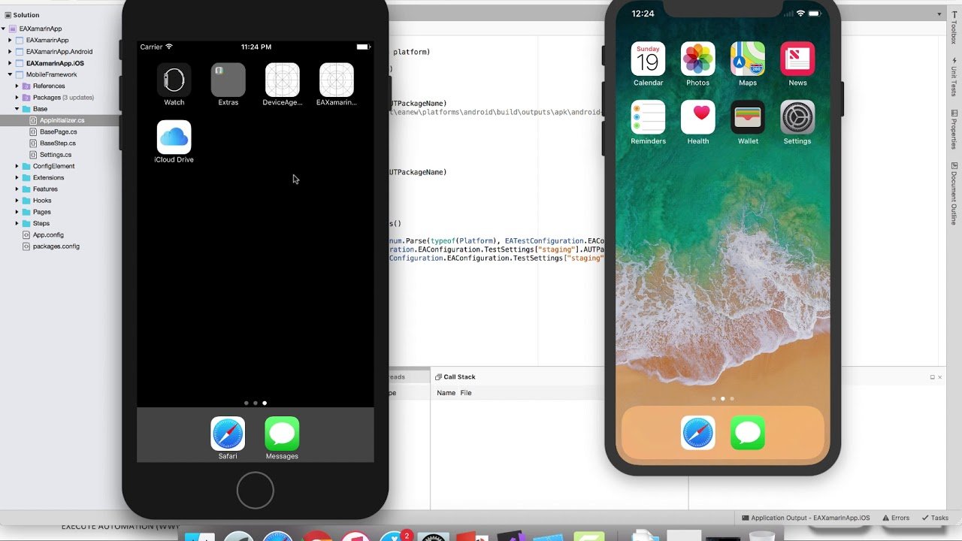Open the Errors pad
This screenshot has height=541, width=962.
click(x=896, y=518)
